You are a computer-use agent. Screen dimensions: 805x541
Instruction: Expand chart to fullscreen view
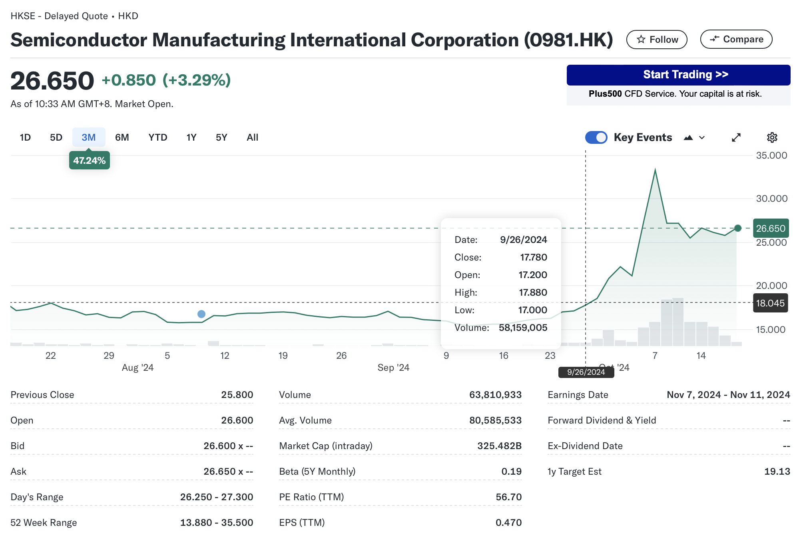pos(736,137)
